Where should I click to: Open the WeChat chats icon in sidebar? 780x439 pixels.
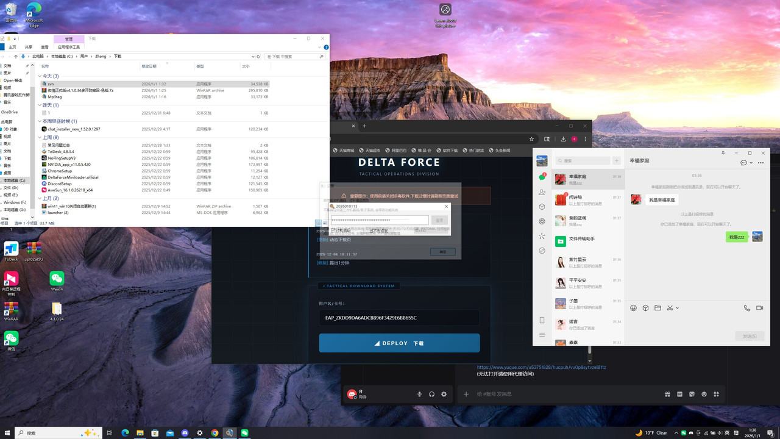click(542, 177)
